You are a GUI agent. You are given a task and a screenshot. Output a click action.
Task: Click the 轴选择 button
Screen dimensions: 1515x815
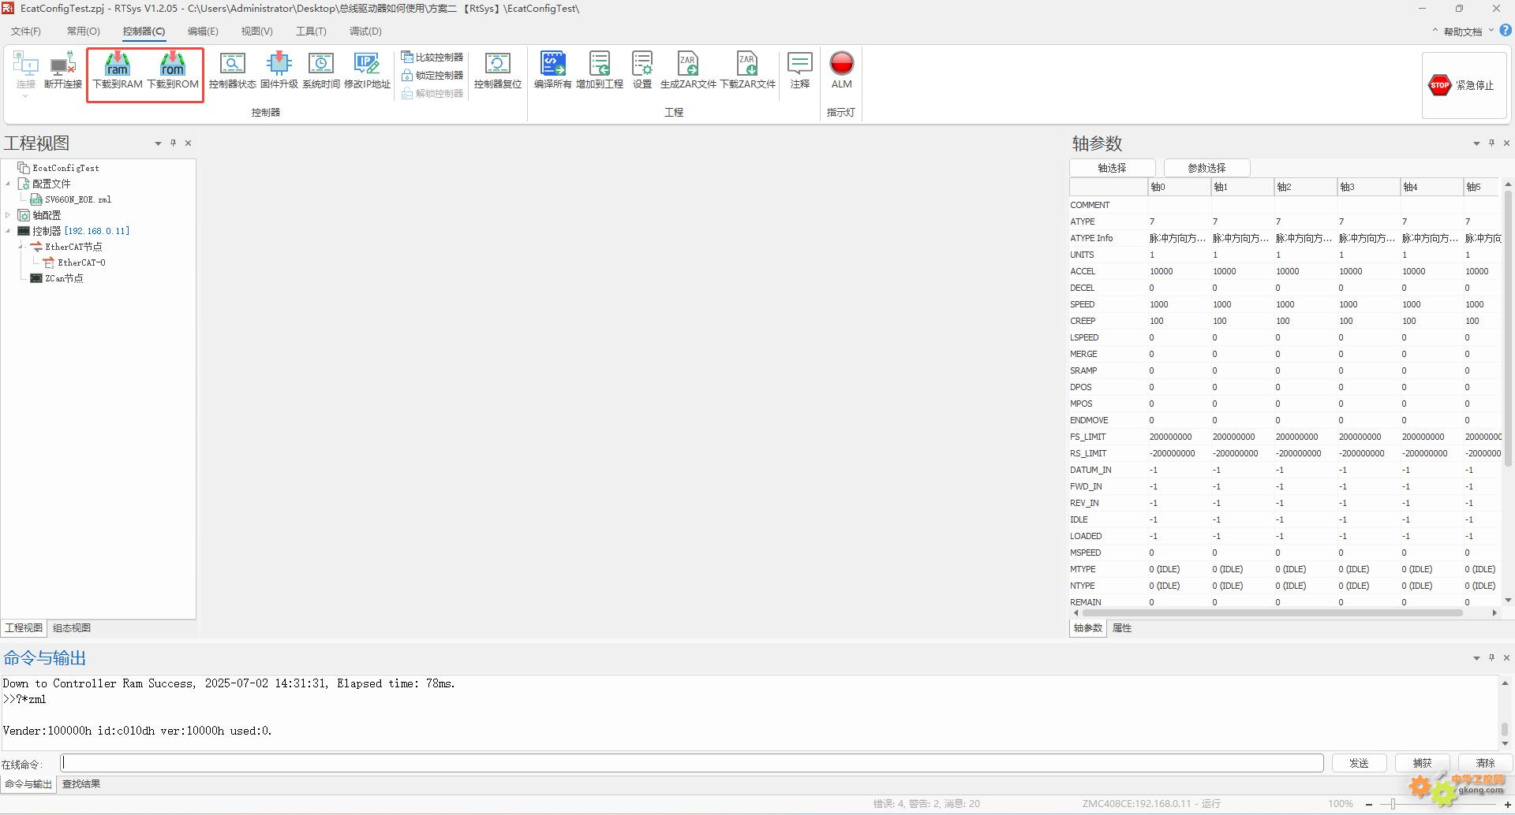point(1112,168)
